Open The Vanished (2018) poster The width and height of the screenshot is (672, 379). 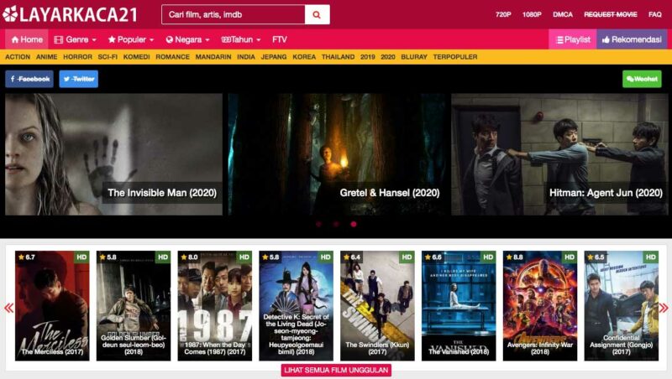(459, 305)
